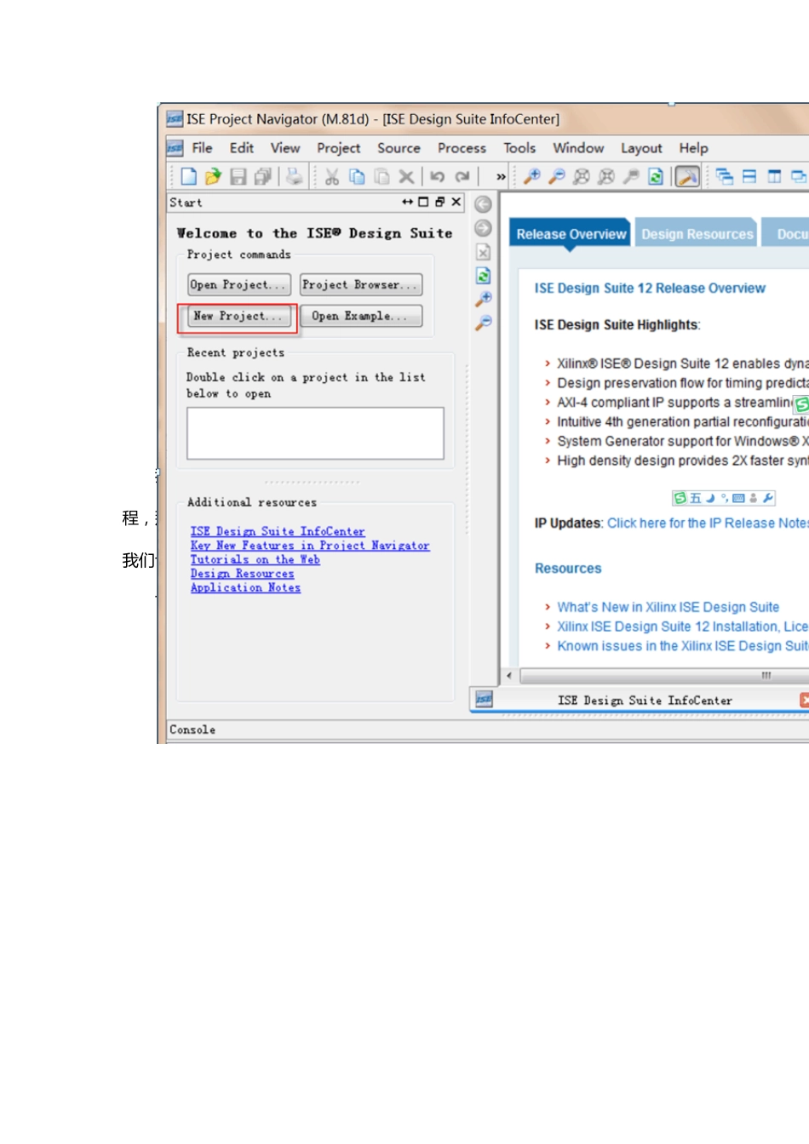Image resolution: width=809 pixels, height=1144 pixels.
Task: Click the Zoom In magnifier in main toolbar
Action: point(532,176)
